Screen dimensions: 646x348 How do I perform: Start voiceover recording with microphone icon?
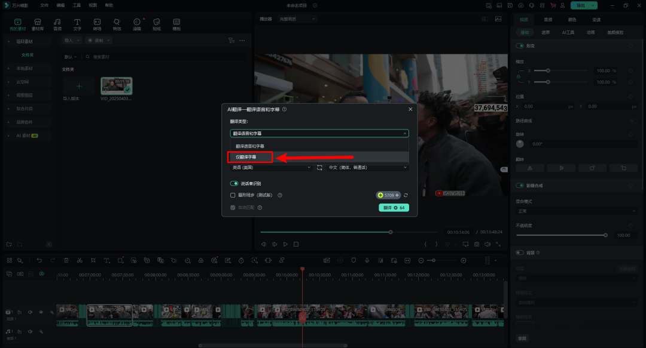coord(367,260)
